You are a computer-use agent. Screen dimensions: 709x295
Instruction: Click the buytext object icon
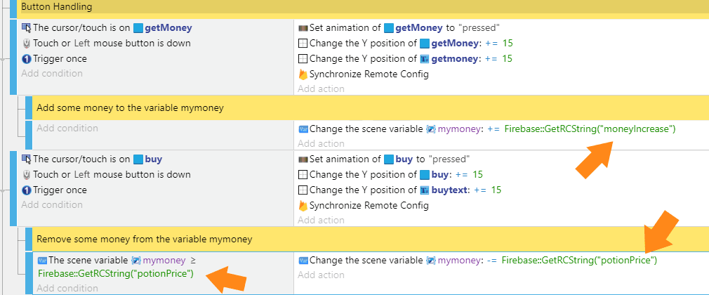click(x=425, y=190)
